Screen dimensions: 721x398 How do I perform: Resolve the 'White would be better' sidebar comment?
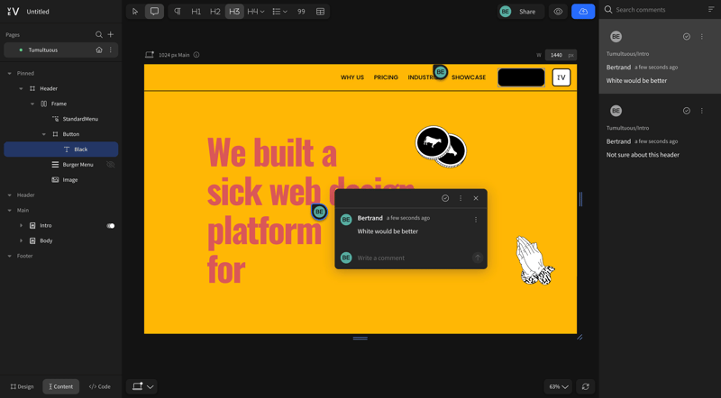point(687,37)
